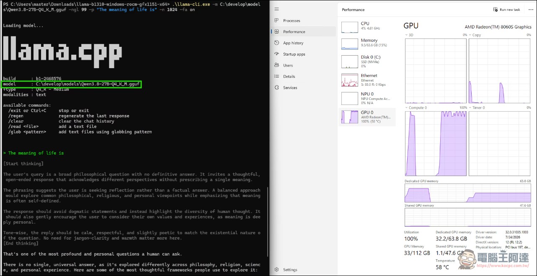Click the Run new task button
The height and width of the screenshot is (276, 537).
[x=507, y=10]
